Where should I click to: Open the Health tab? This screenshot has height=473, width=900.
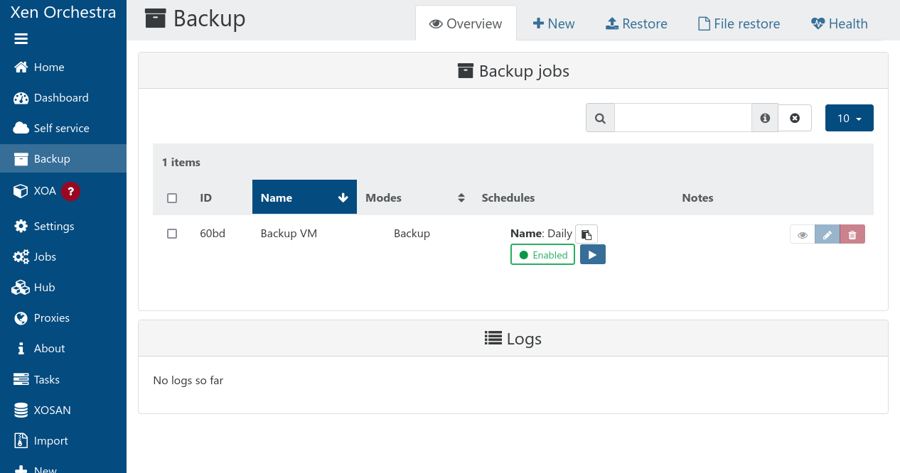[839, 23]
